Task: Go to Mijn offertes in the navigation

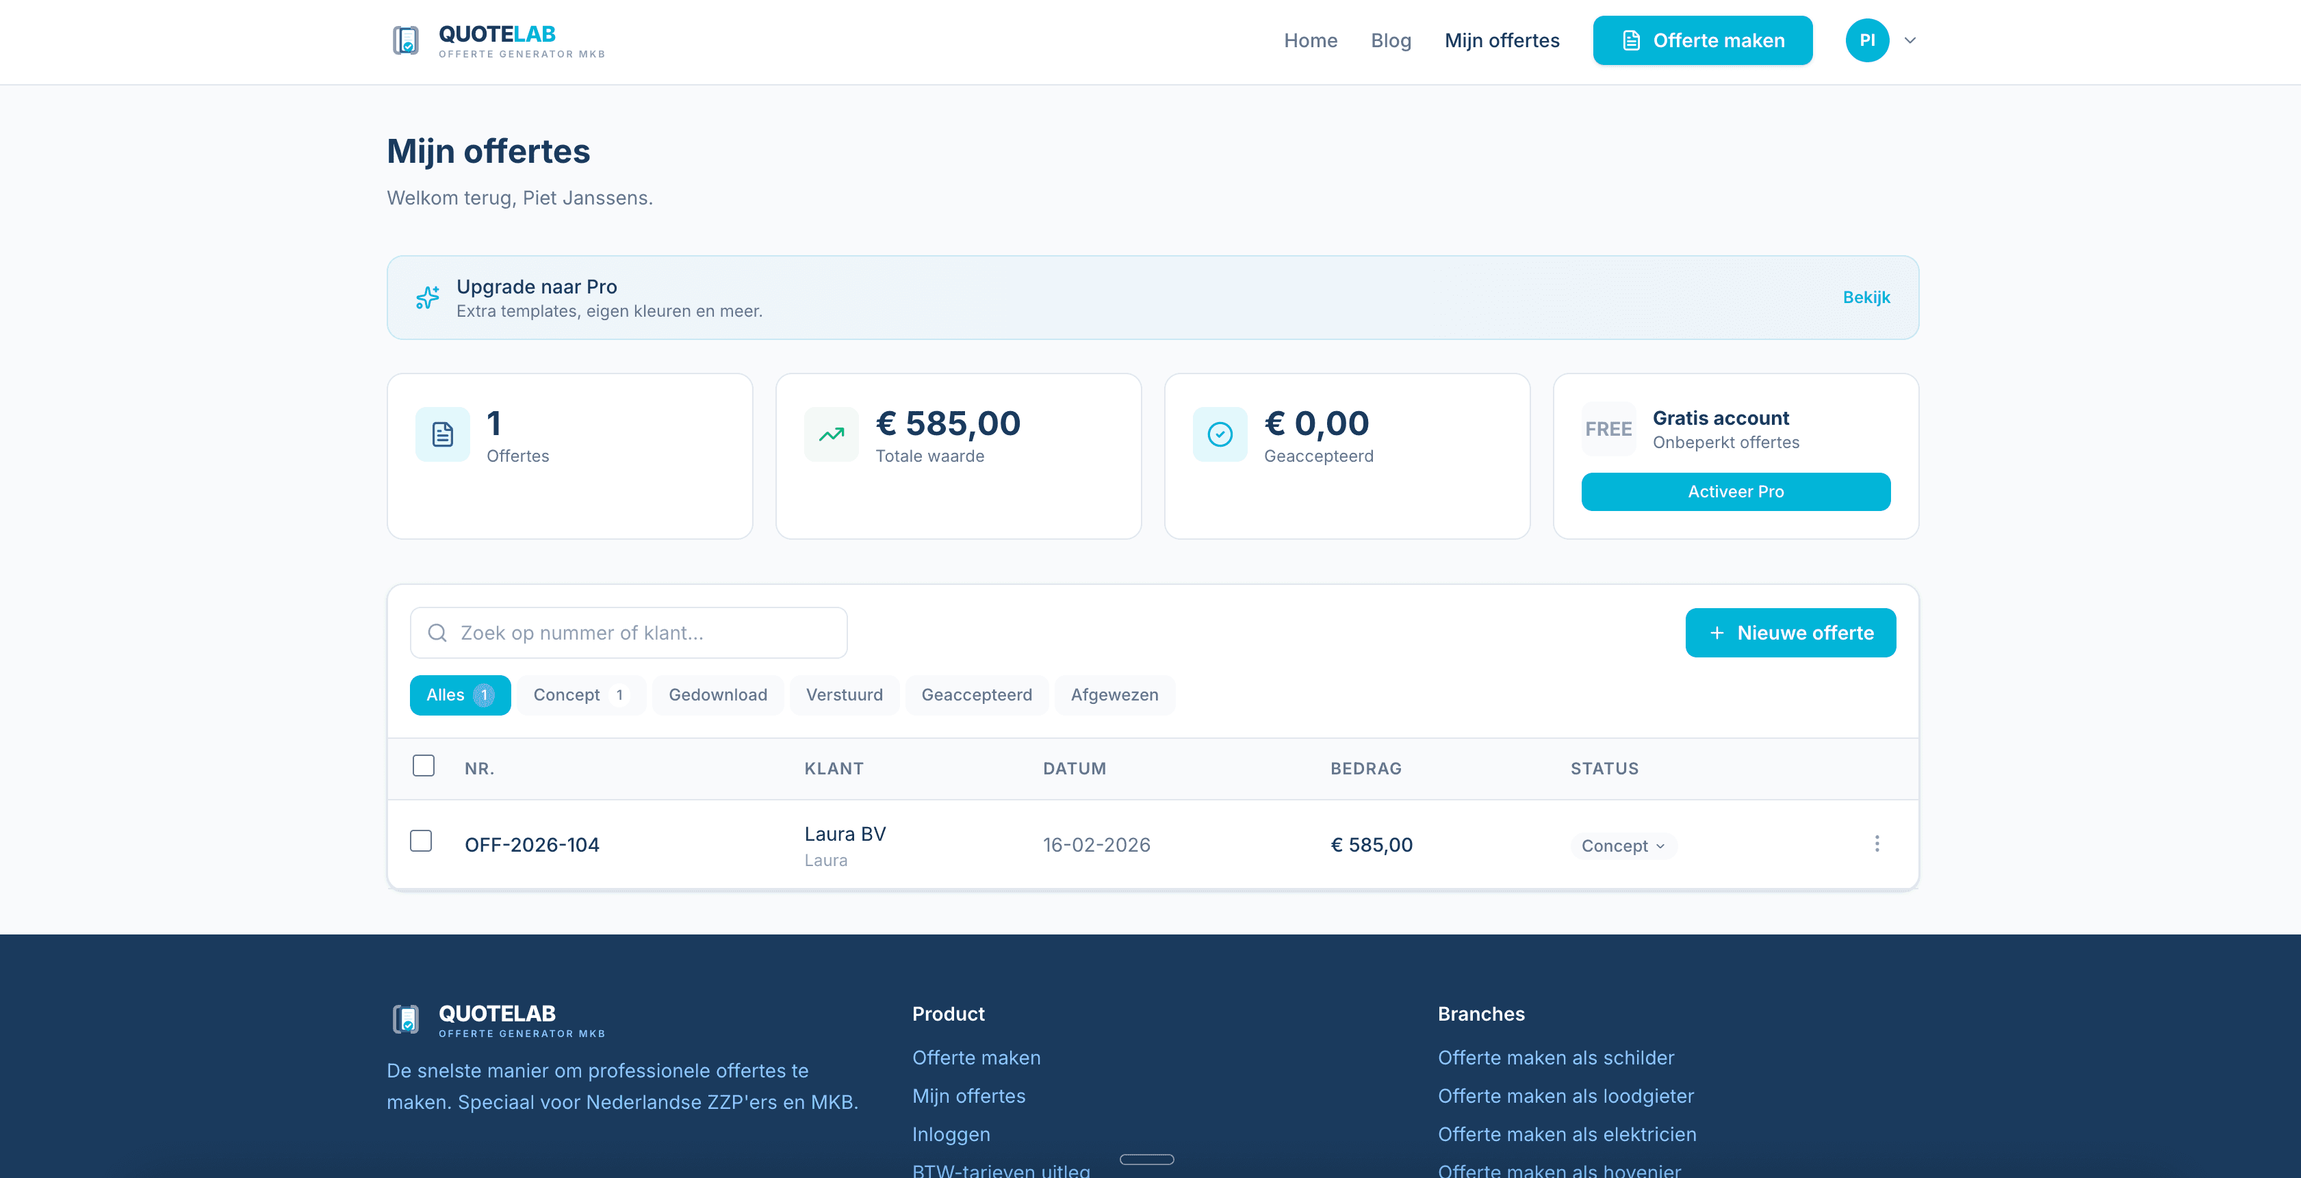Action: [x=1502, y=40]
